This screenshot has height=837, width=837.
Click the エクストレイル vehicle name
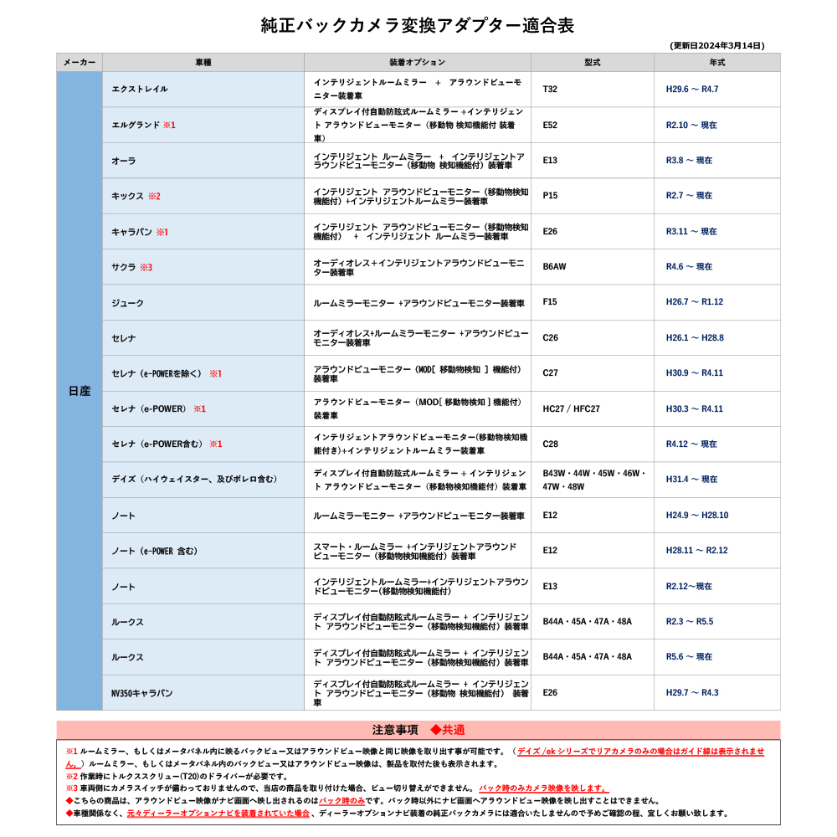click(139, 90)
